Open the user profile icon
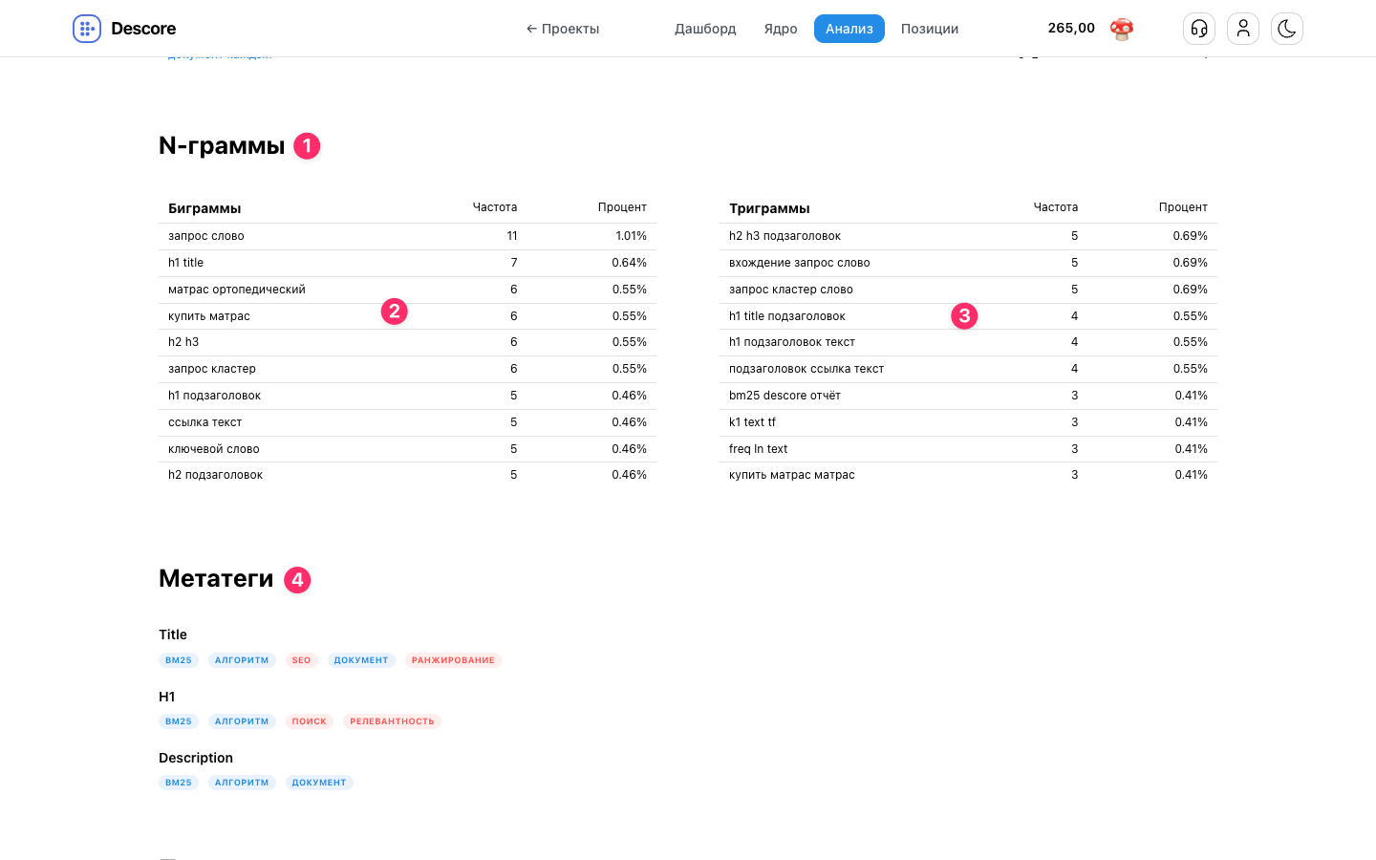1376x860 pixels. point(1243,29)
